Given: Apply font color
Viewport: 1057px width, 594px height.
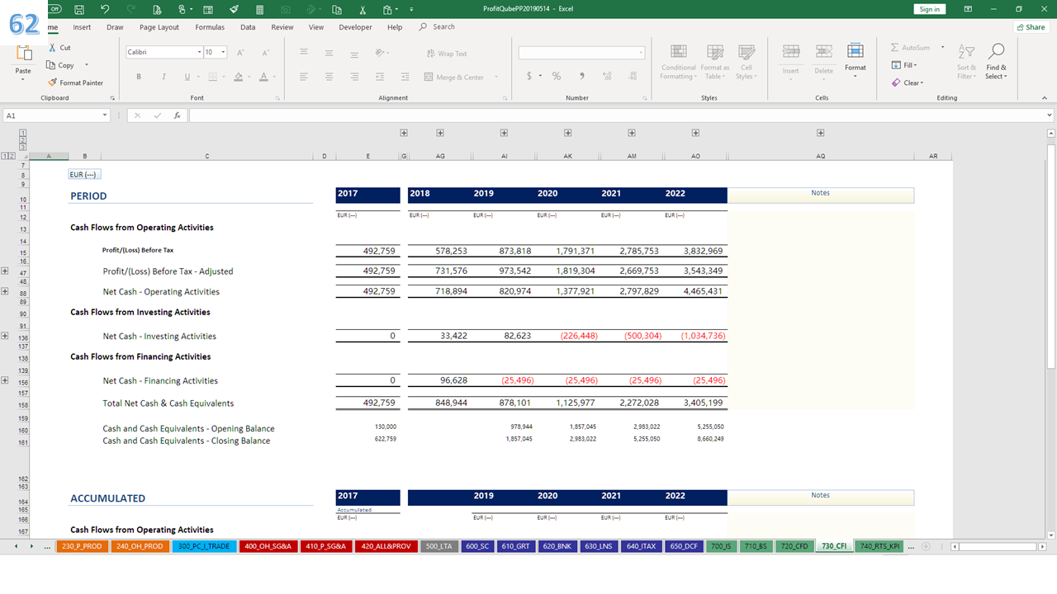Looking at the screenshot, I should pyautogui.click(x=263, y=77).
